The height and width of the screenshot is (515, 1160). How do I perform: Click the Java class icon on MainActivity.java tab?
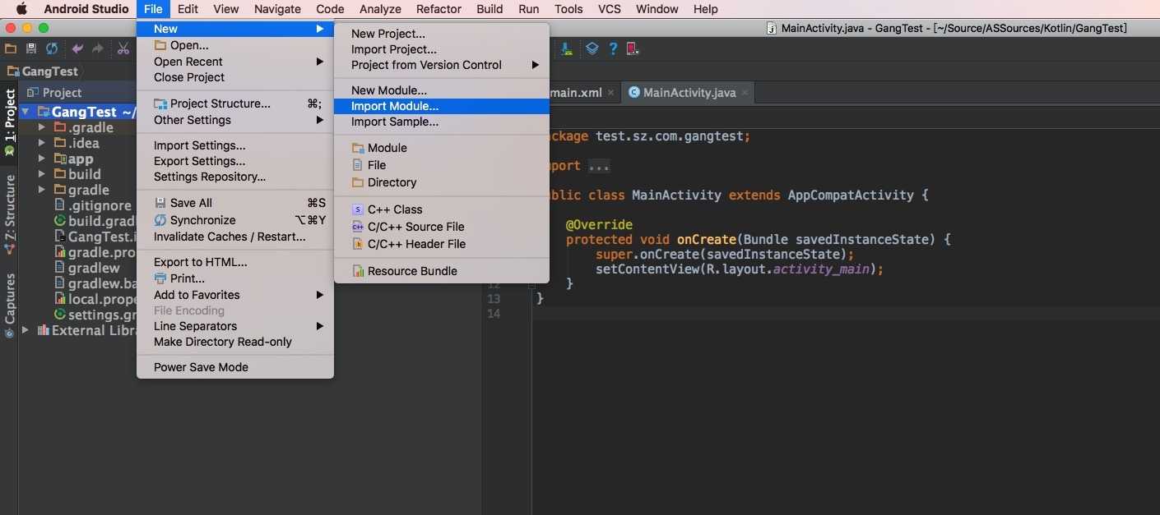point(633,93)
